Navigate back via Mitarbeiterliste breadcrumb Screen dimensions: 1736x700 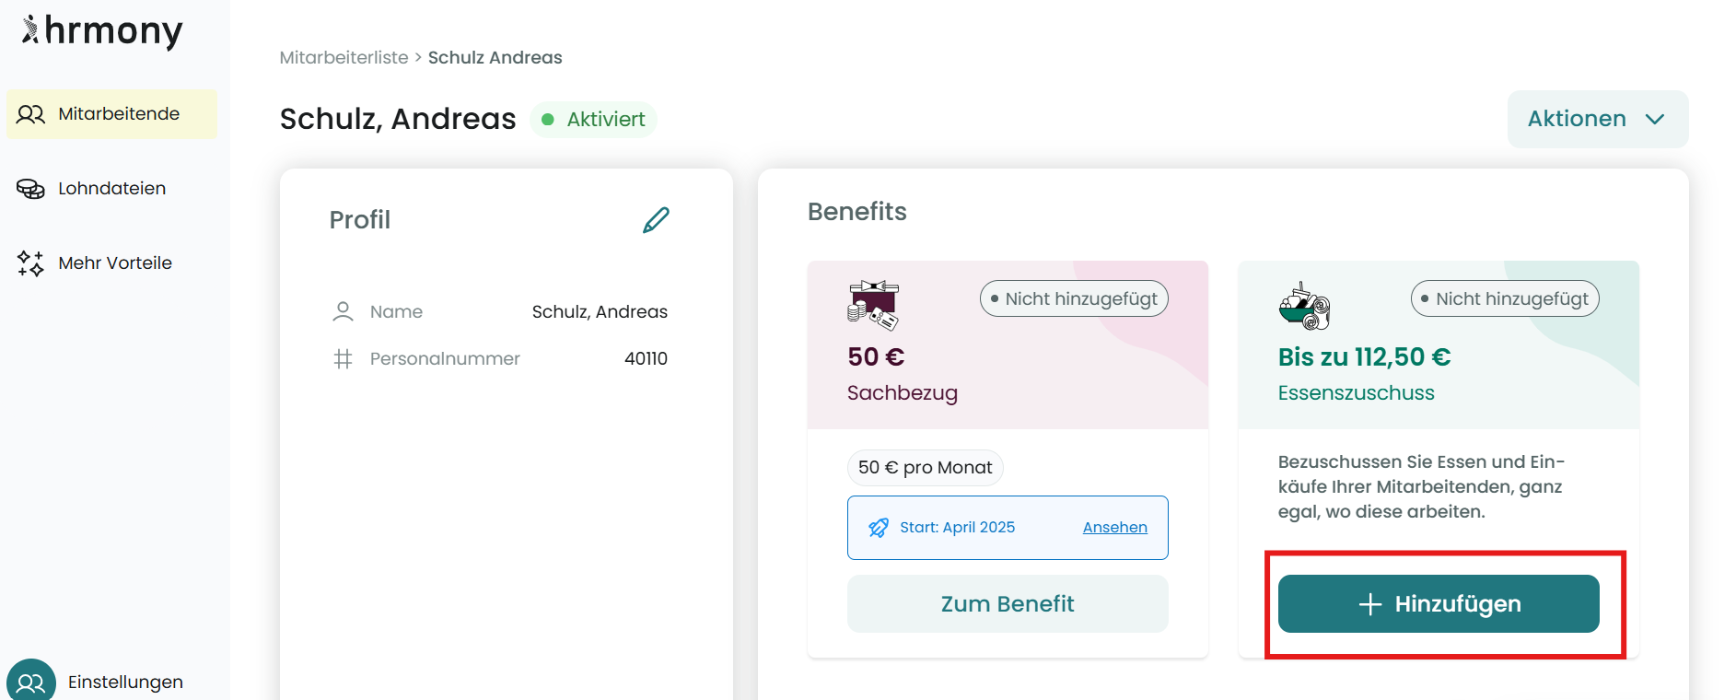coord(344,58)
